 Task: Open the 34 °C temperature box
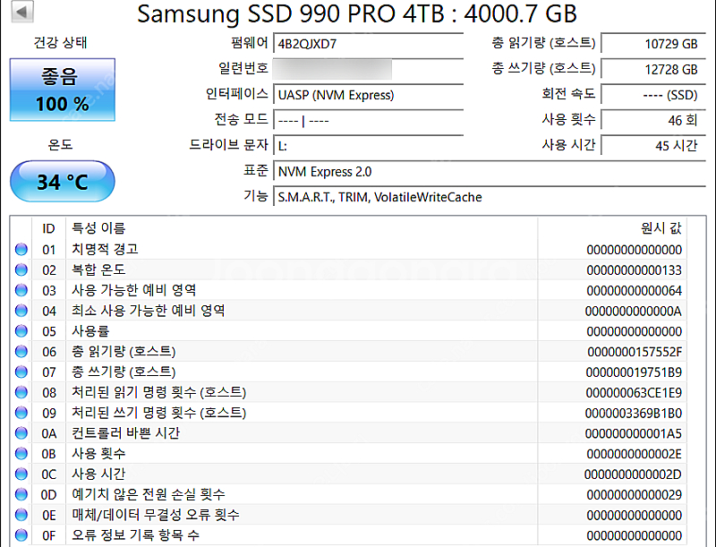click(x=63, y=181)
